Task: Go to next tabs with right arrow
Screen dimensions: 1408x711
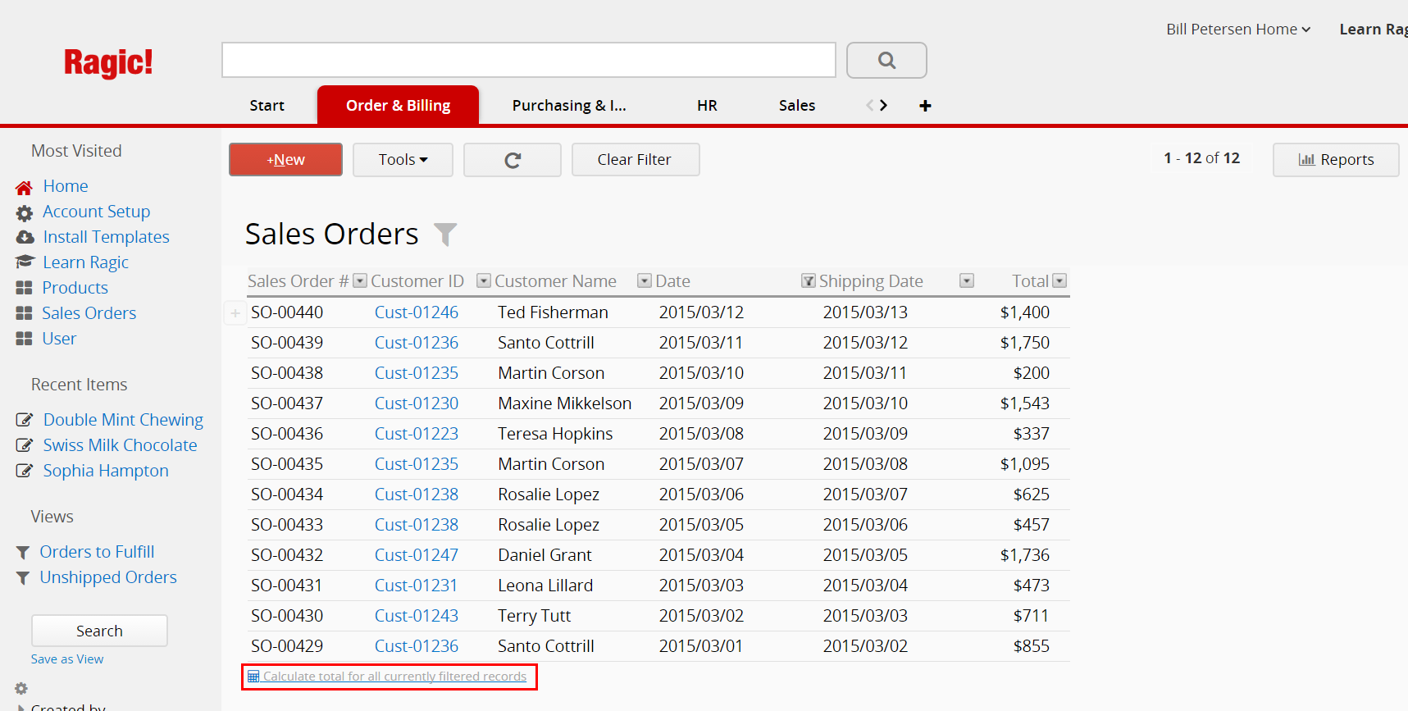Action: (883, 105)
